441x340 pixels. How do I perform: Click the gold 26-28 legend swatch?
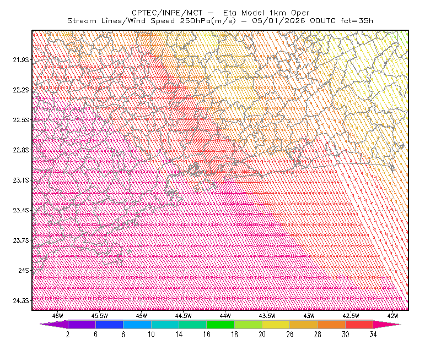coord(304,324)
